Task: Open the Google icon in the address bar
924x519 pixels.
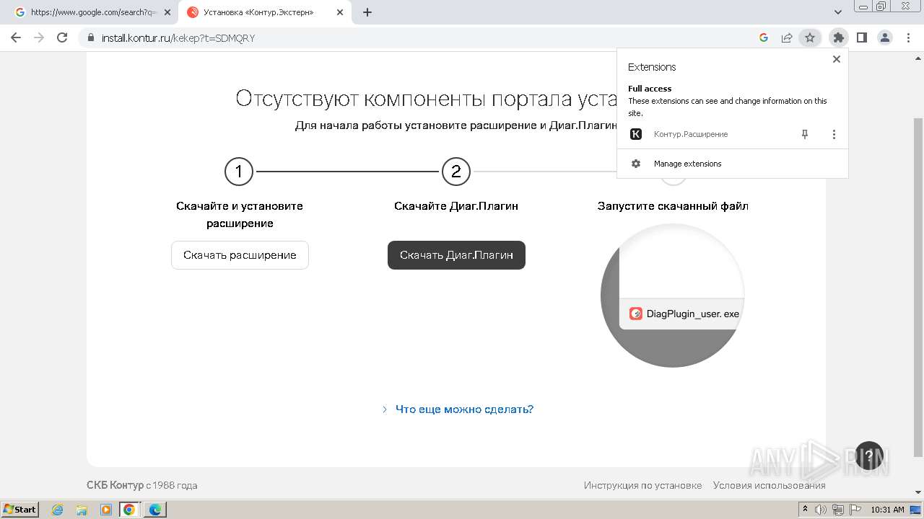Action: (764, 37)
